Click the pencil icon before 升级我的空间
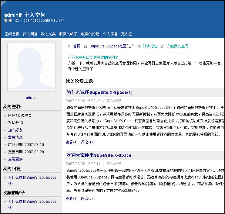The width and height of the screenshot is (225, 214). click(163, 47)
